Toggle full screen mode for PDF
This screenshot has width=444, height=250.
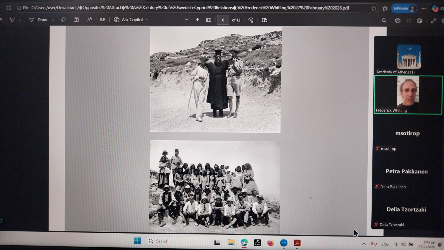pos(433,21)
